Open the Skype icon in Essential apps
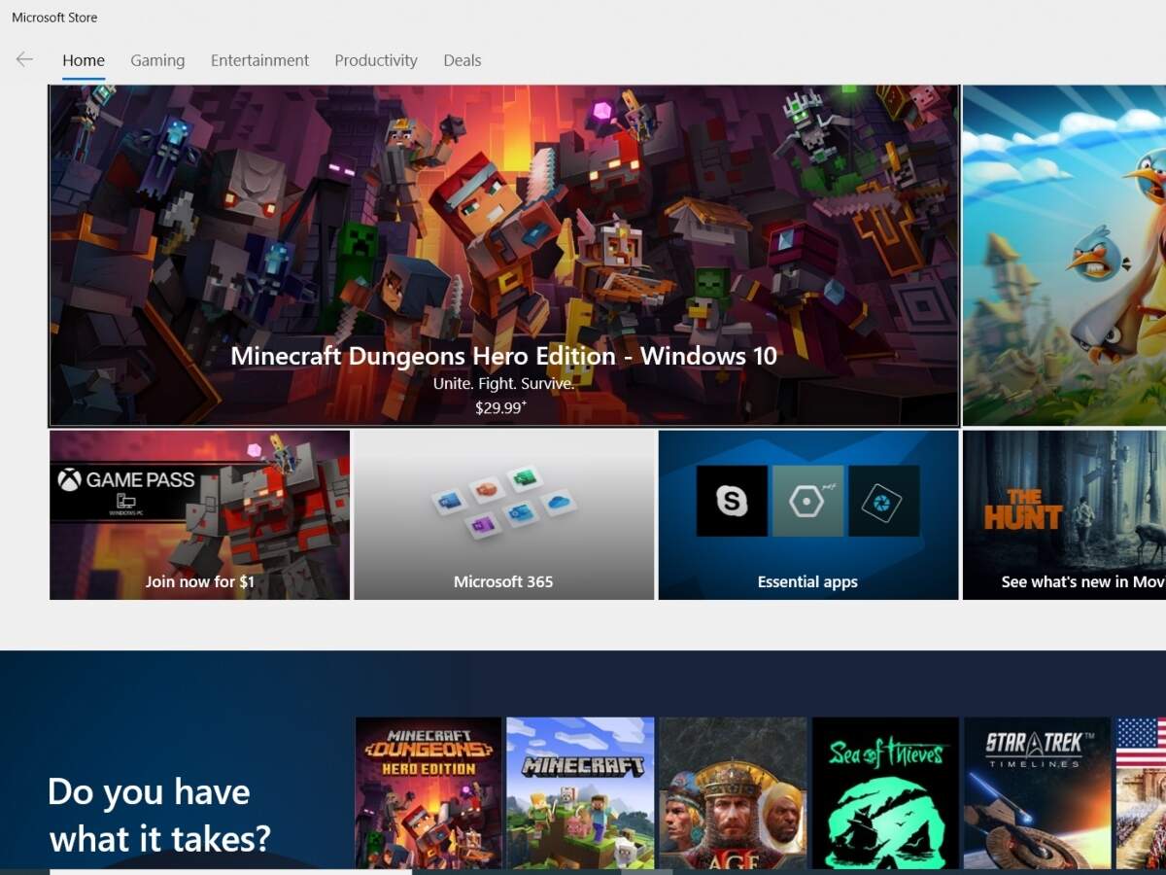Image resolution: width=1166 pixels, height=875 pixels. click(x=732, y=501)
